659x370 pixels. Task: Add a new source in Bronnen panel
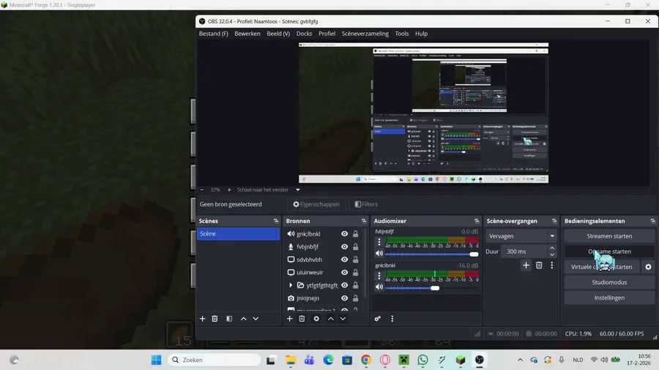pyautogui.click(x=289, y=319)
